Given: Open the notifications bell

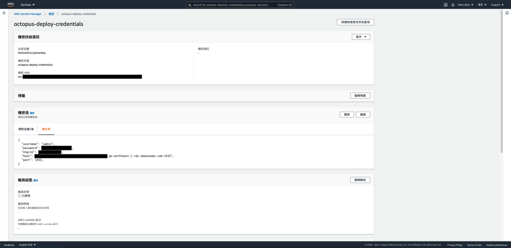Looking at the screenshot, I should pos(453,5).
